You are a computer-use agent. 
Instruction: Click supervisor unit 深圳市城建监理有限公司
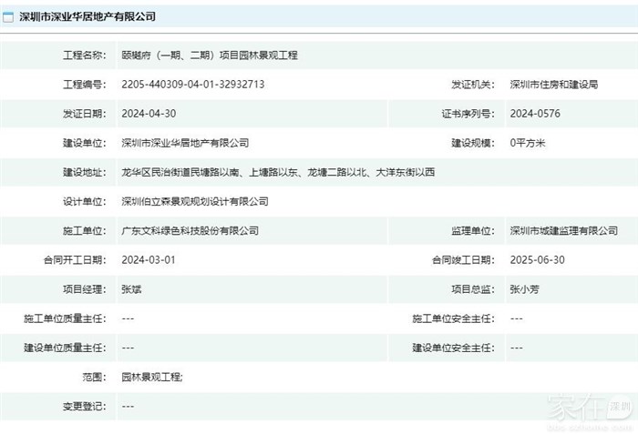(x=563, y=230)
